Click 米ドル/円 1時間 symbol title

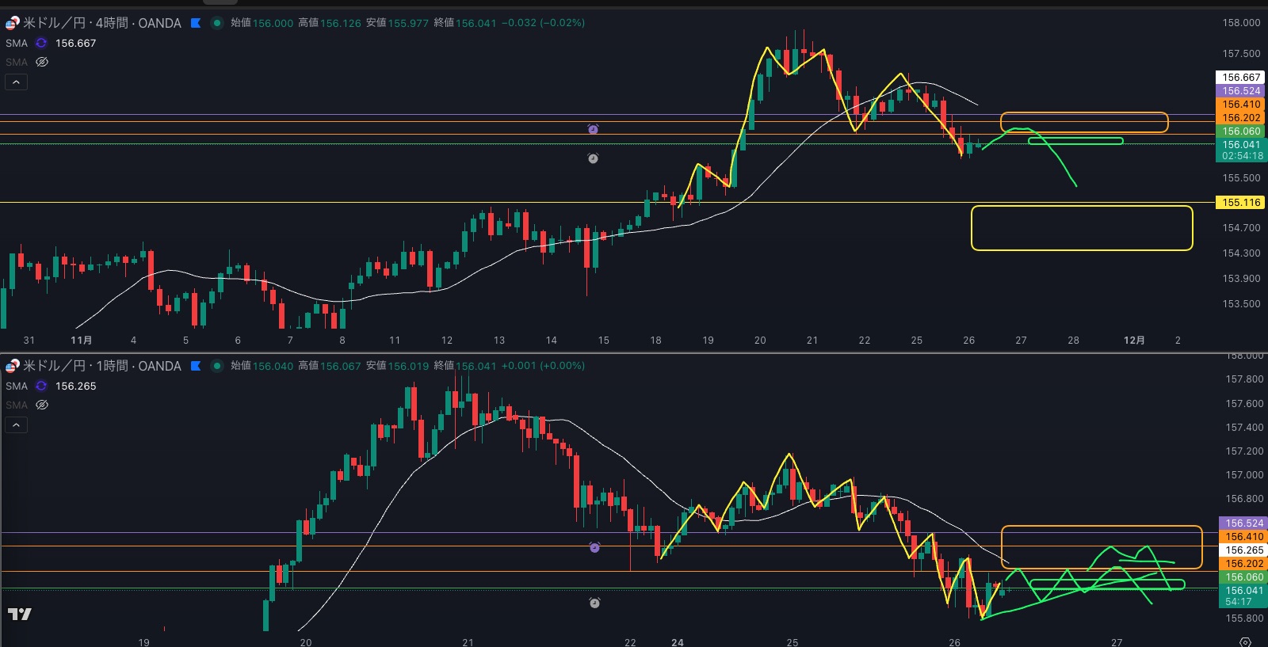pos(101,366)
